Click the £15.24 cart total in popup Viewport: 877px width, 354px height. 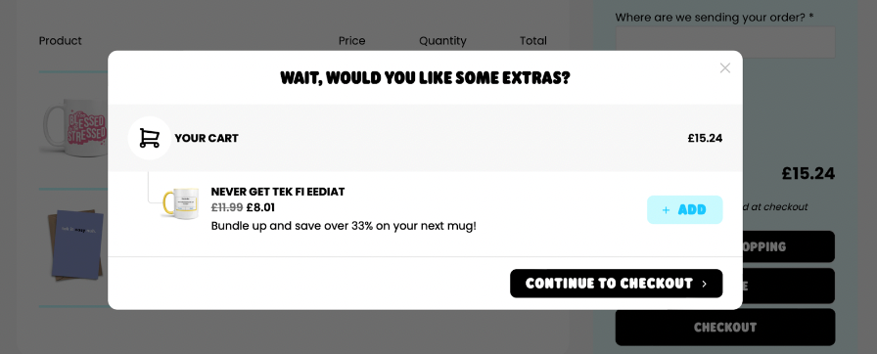point(705,138)
